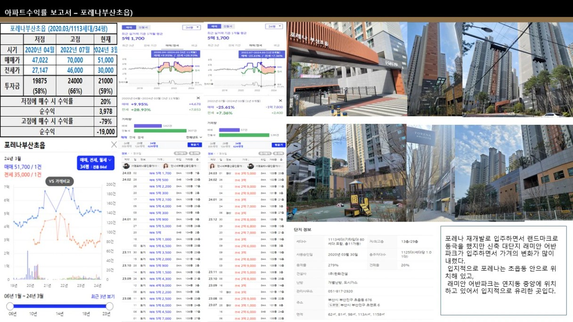Select the 매매 4억 9,000 transaction row
The height and width of the screenshot is (322, 573).
tap(162, 286)
